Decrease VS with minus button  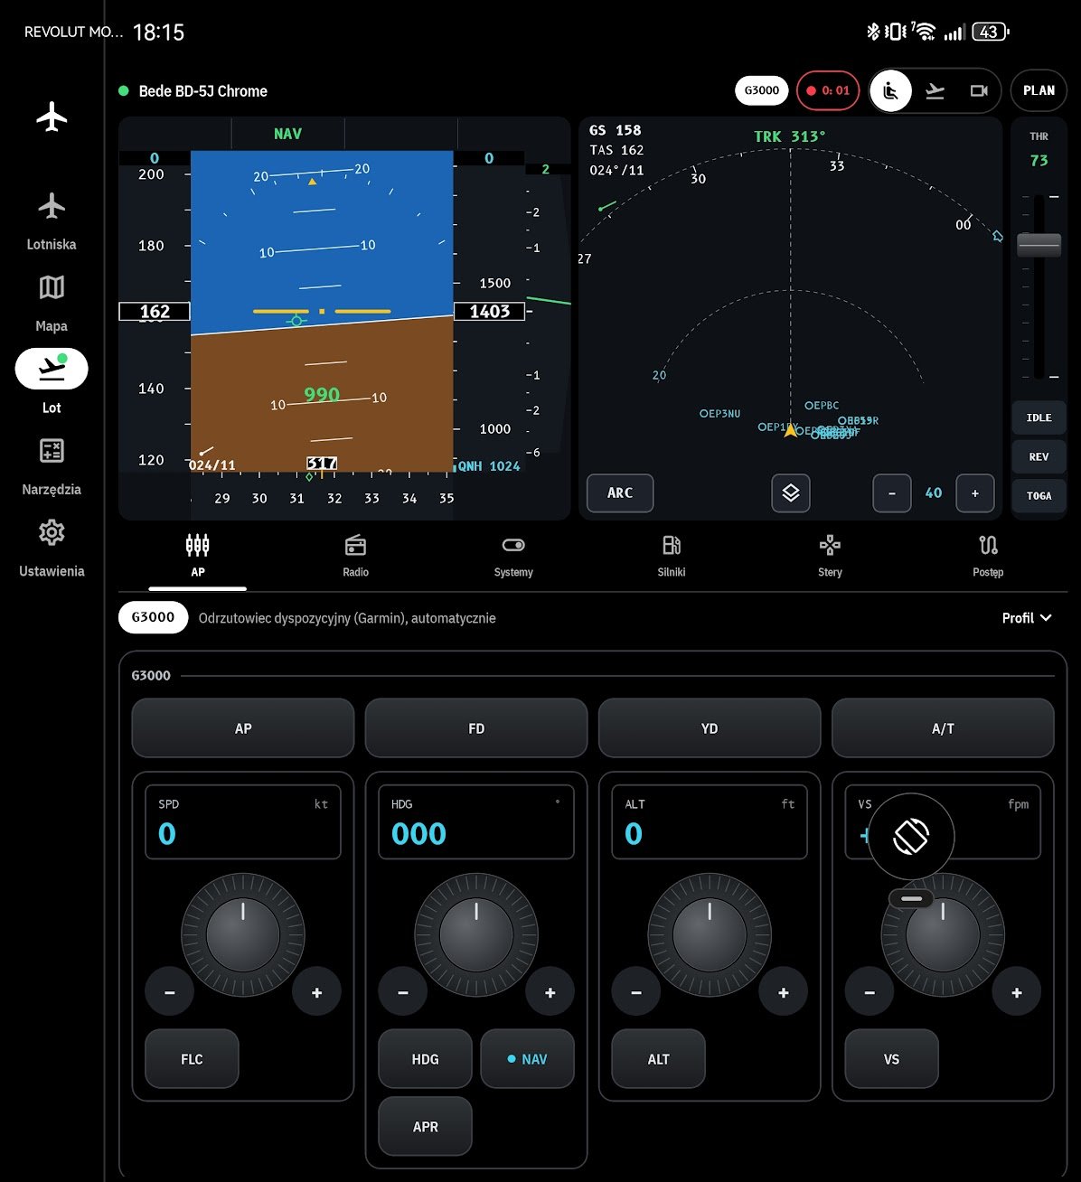(869, 992)
